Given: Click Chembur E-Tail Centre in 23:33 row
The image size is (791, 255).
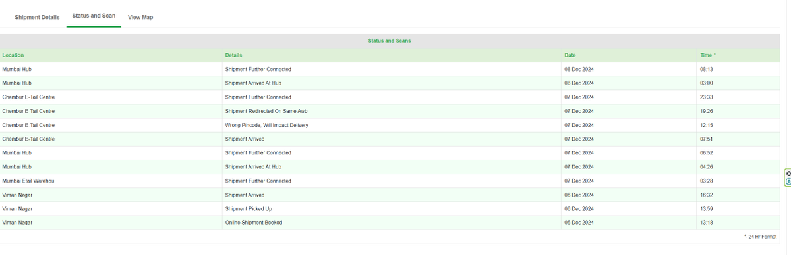Looking at the screenshot, I should click(28, 97).
